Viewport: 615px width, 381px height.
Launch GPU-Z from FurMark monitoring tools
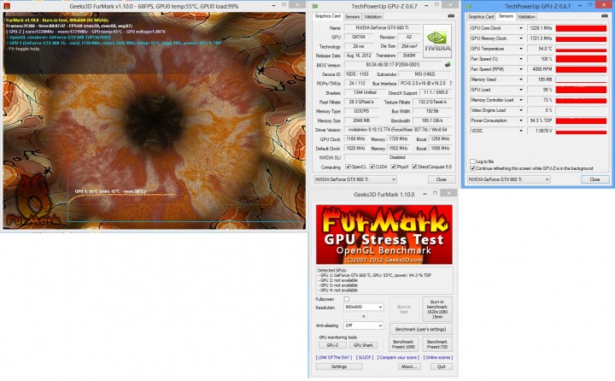[x=332, y=345]
